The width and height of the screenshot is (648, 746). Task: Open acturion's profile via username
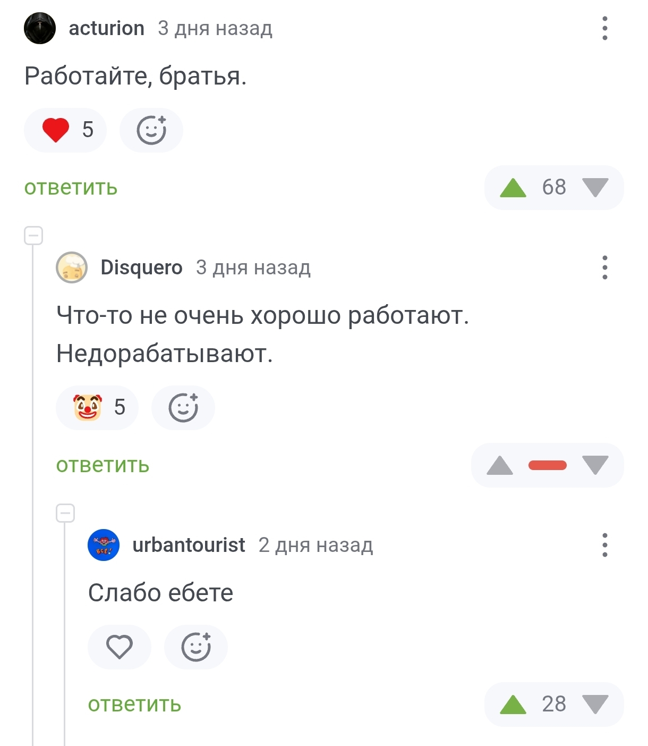coord(106,28)
